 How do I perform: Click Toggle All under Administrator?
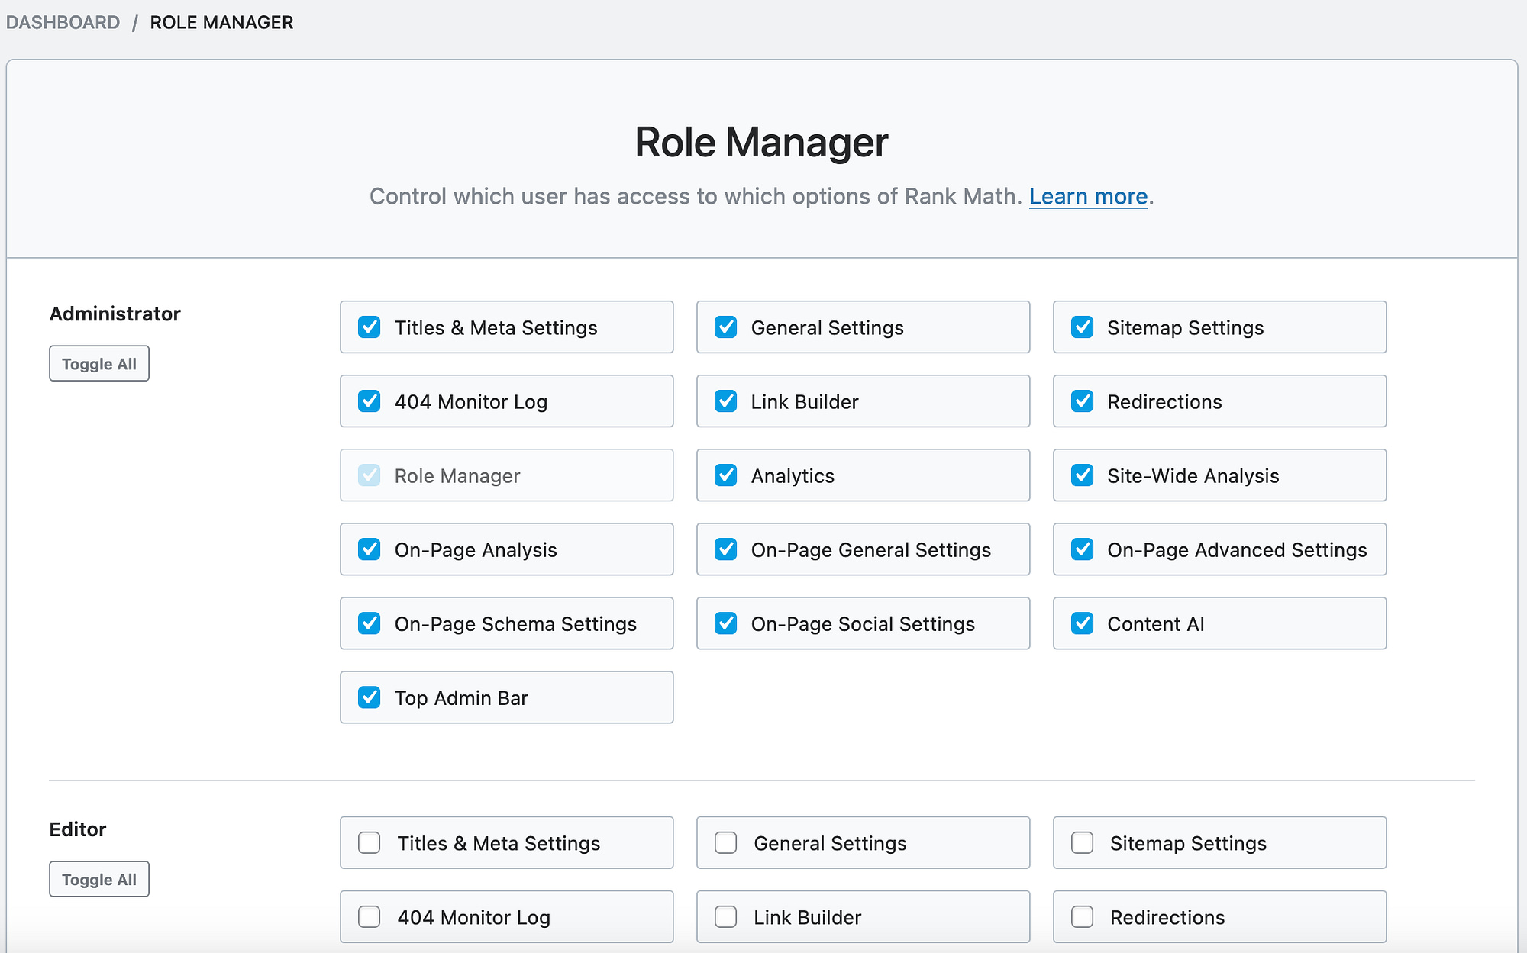pyautogui.click(x=99, y=364)
